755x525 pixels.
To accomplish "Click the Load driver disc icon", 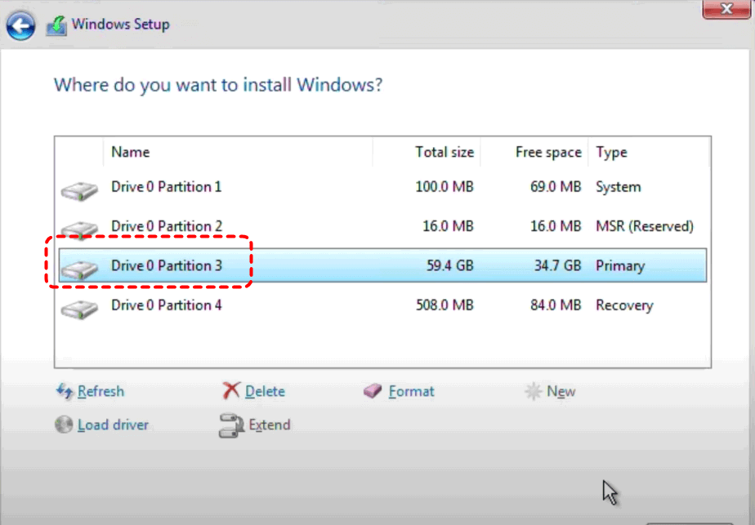I will pyautogui.click(x=64, y=425).
